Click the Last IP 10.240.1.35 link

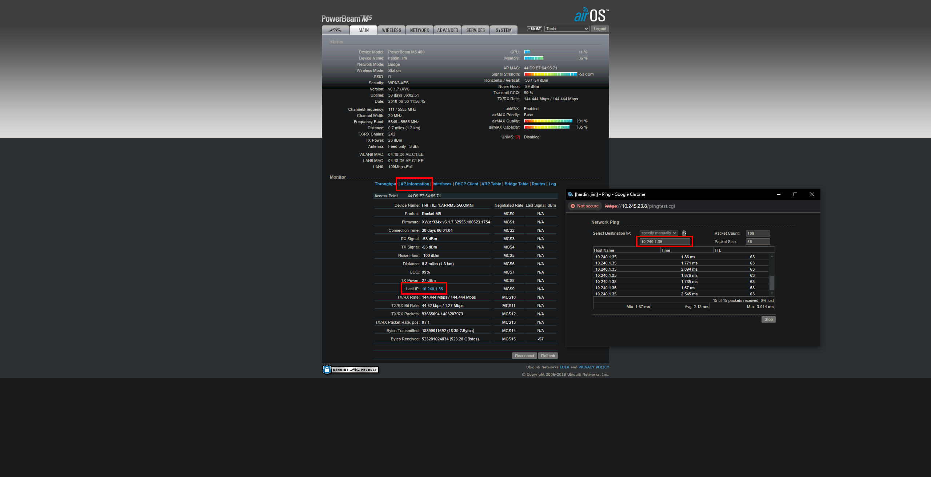[432, 289]
